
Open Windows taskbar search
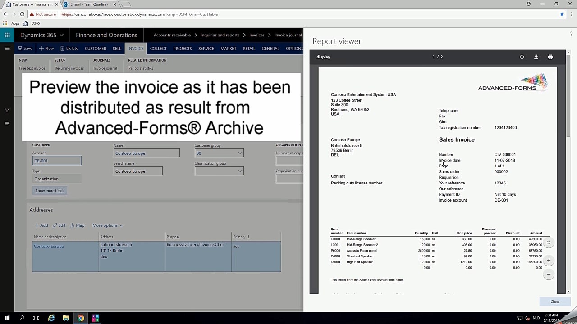pos(22,318)
